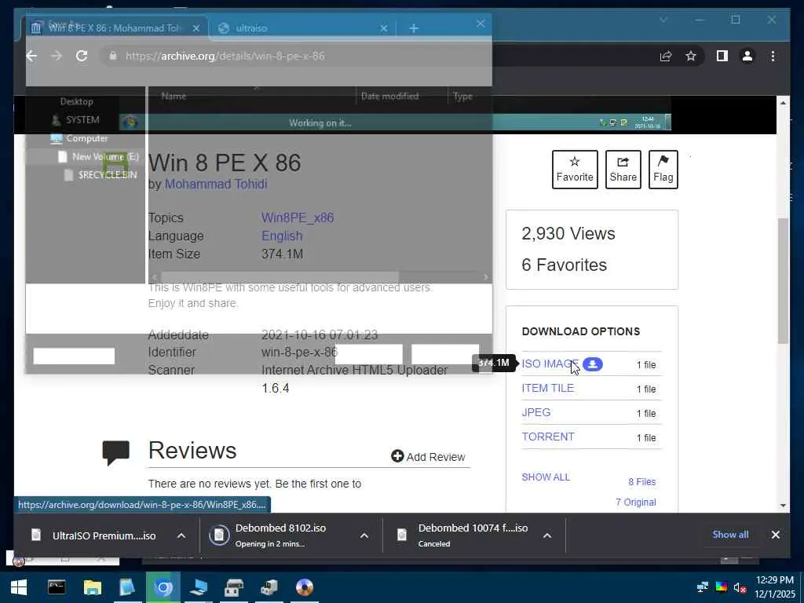The image size is (804, 603).
Task: Open the UltraISO disc icon in taskbar
Action: point(305,587)
